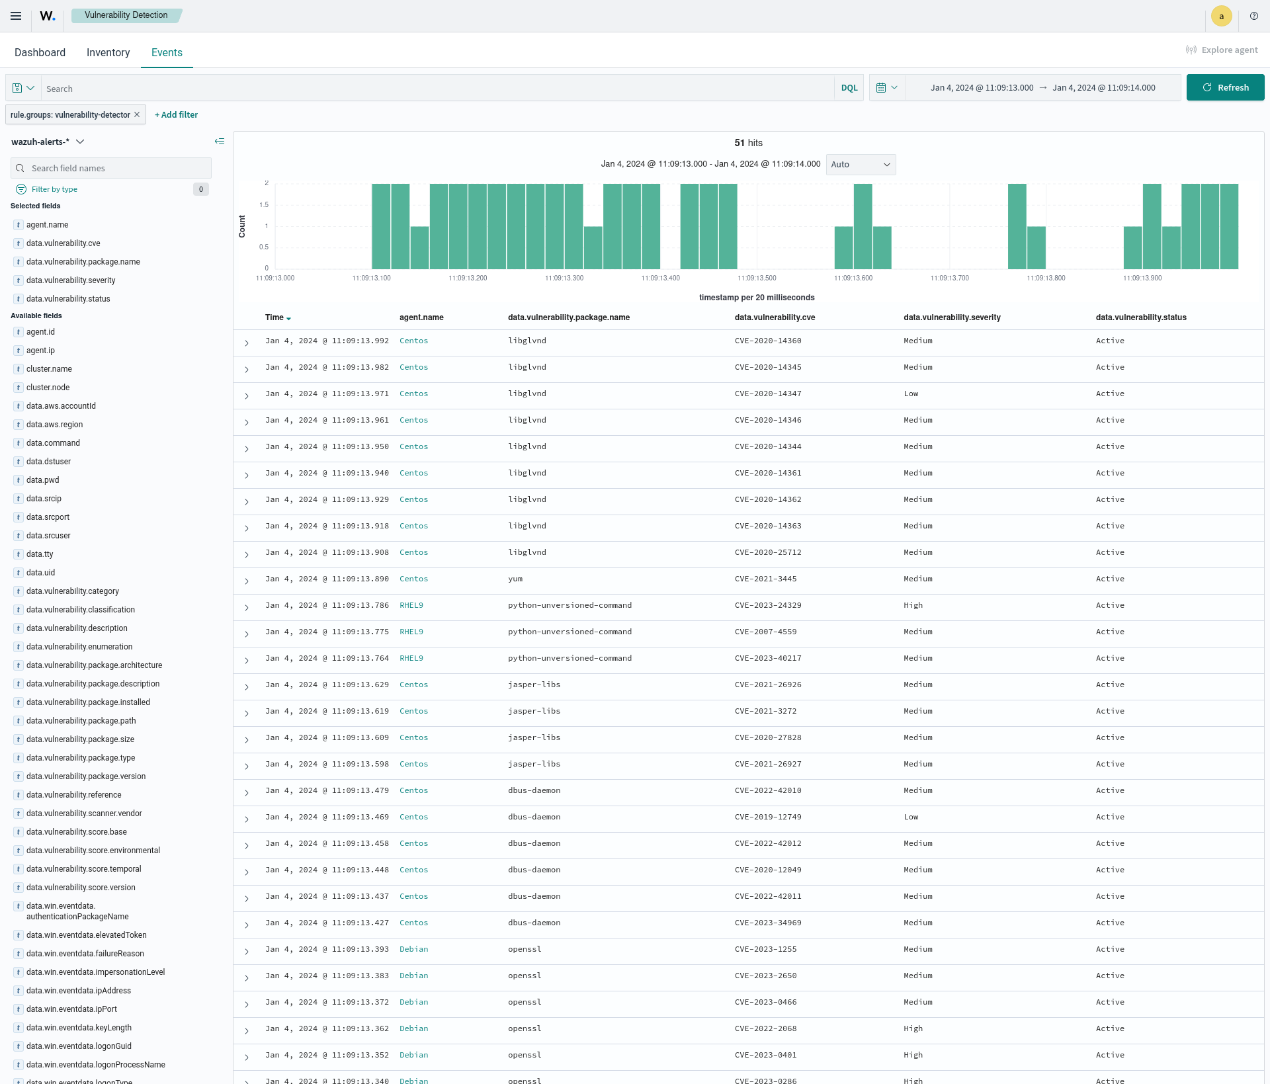Sort by the Time column header
The width and height of the screenshot is (1270, 1084).
pos(278,317)
